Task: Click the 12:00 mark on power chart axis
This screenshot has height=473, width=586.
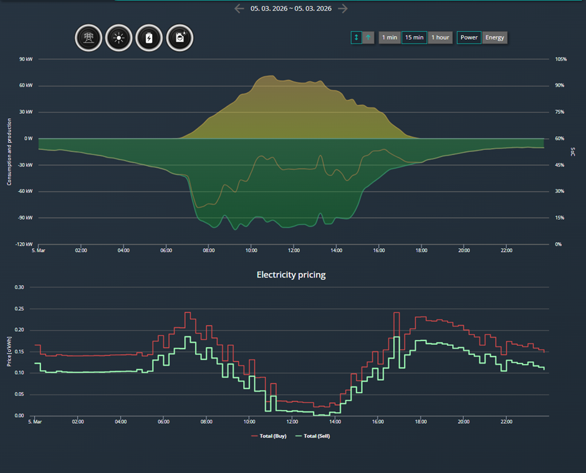Action: pos(294,250)
